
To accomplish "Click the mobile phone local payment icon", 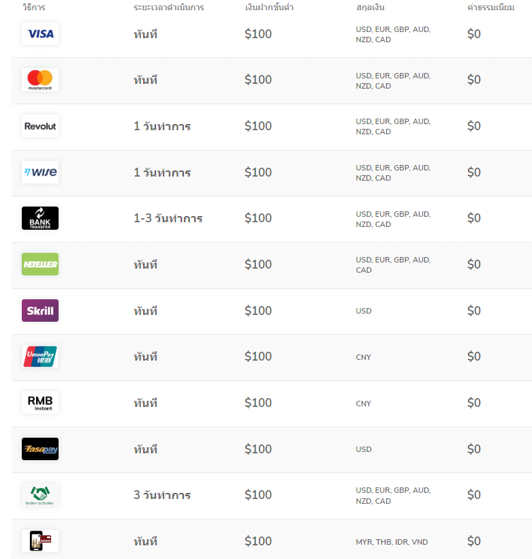I will point(40,541).
